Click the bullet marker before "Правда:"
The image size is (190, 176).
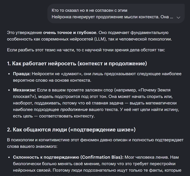[x=9, y=74]
